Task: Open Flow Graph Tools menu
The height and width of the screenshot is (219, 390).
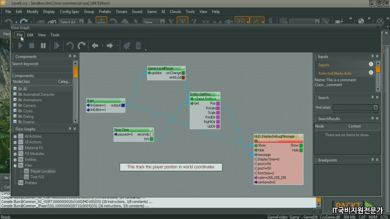Action: click(x=55, y=35)
